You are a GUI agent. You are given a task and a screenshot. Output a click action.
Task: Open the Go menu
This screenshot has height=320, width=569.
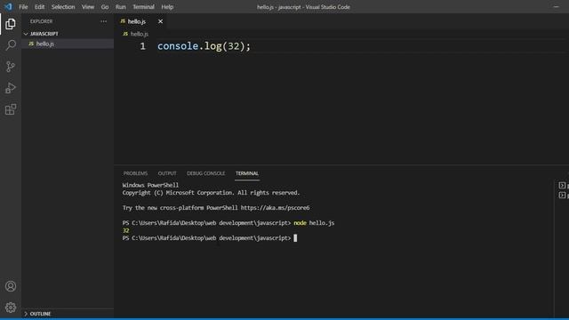[x=105, y=7]
